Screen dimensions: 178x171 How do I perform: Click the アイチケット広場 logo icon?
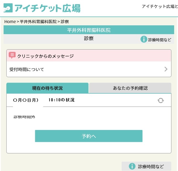[x=8, y=8]
